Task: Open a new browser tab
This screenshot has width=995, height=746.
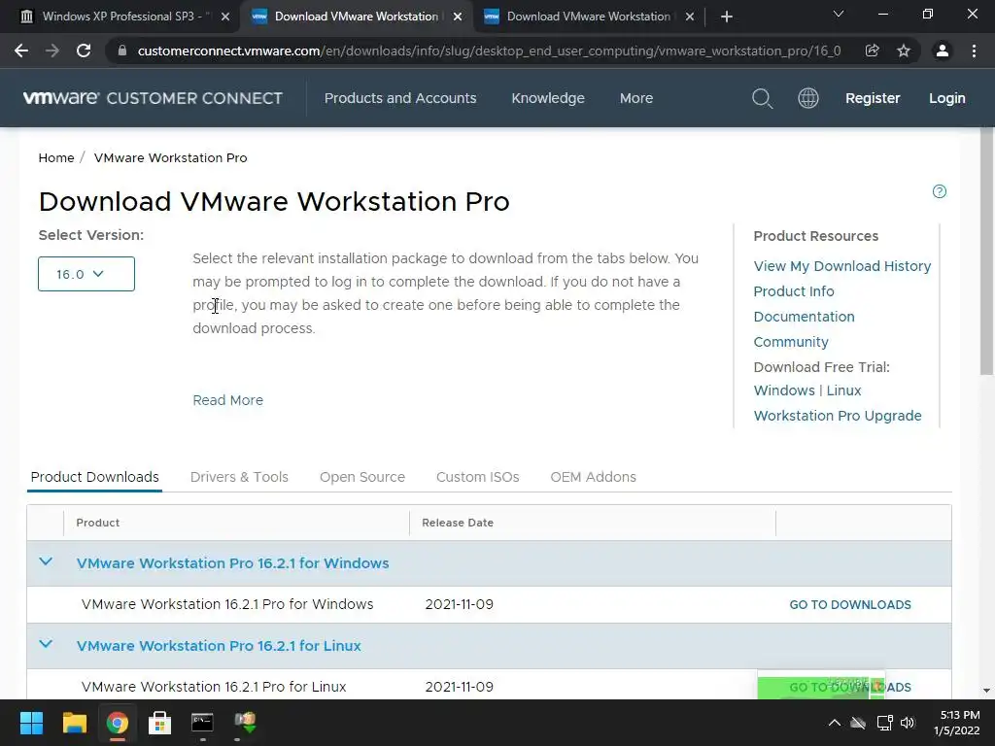Action: click(727, 17)
